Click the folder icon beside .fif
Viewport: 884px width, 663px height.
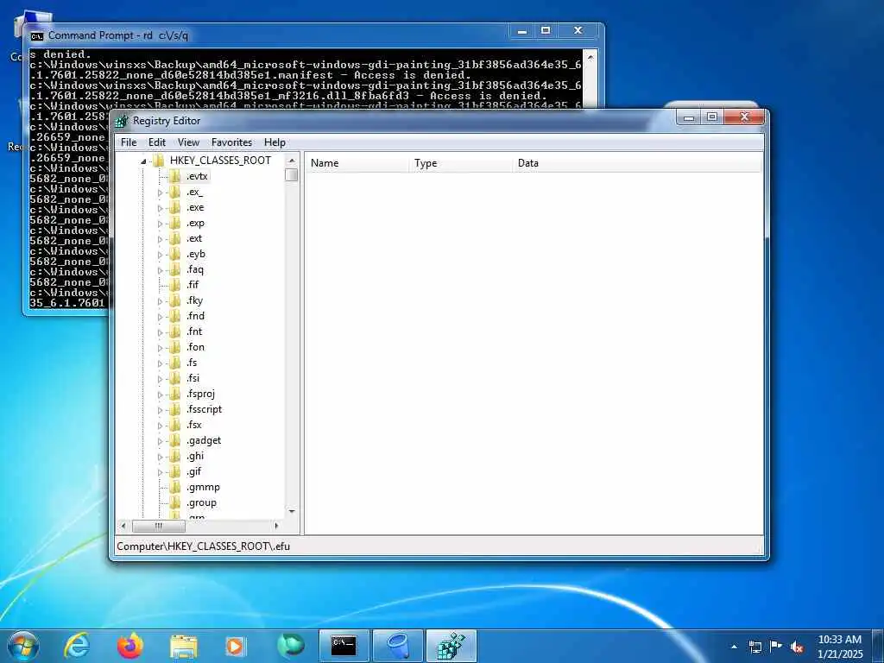click(175, 285)
